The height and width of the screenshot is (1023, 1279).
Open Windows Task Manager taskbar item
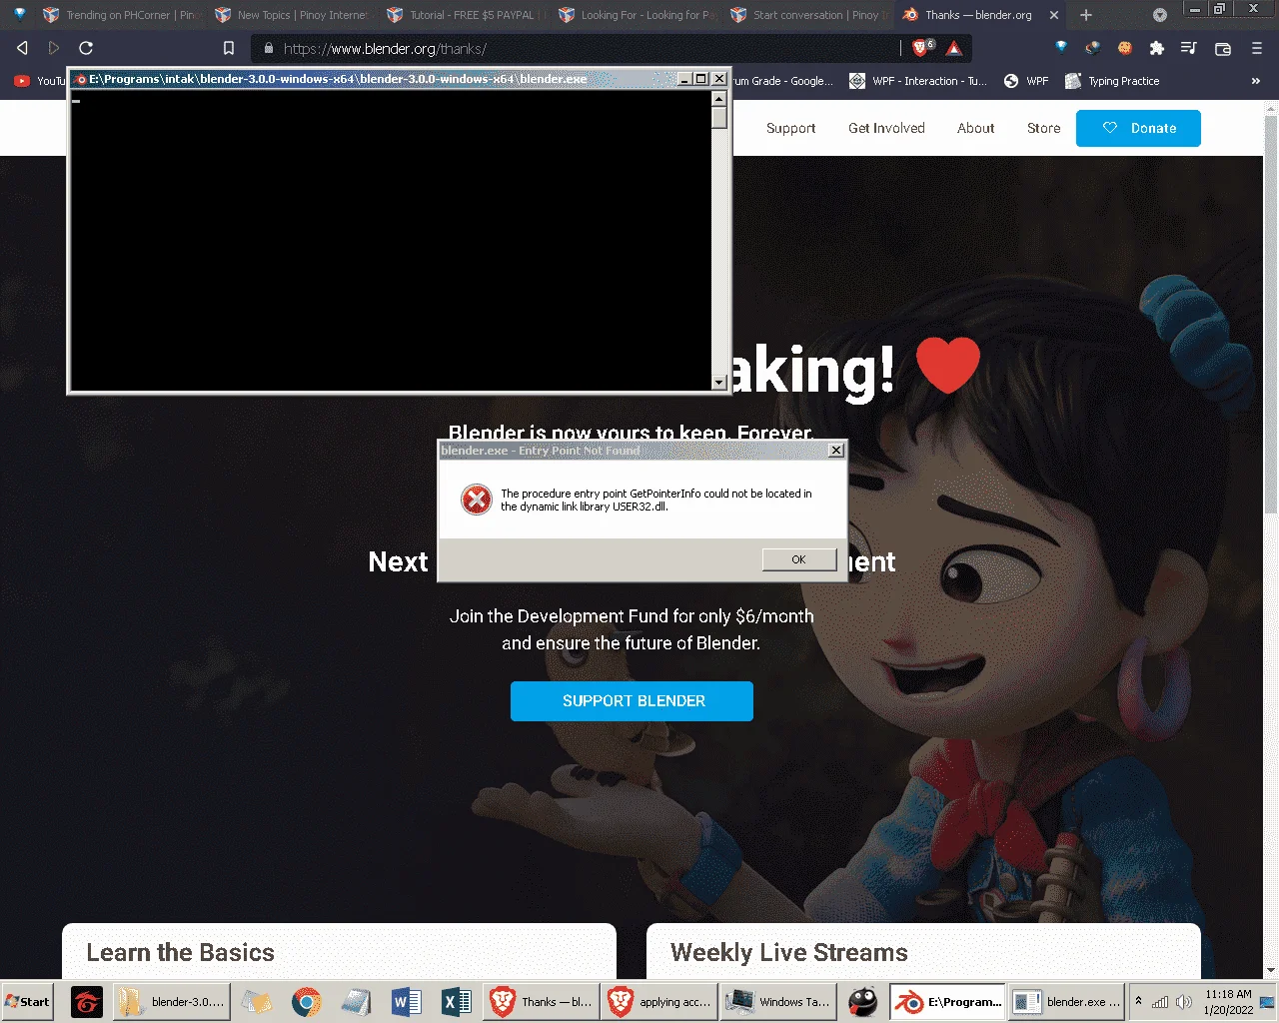[x=777, y=1002]
